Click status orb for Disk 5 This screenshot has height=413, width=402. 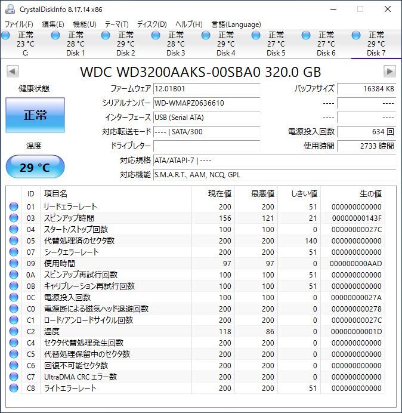pos(256,35)
